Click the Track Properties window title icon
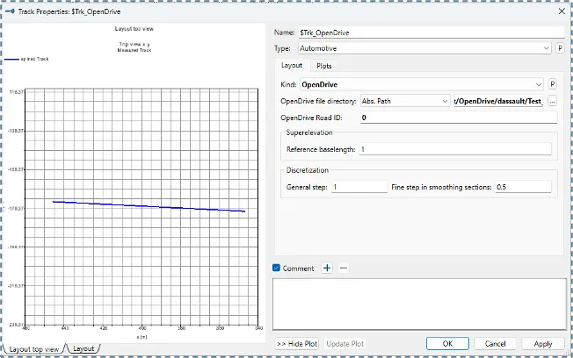The image size is (573, 358). coord(11,10)
